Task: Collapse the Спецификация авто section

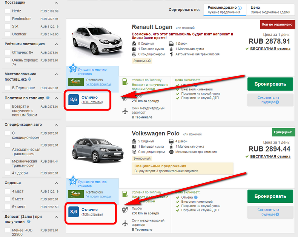Action: click(x=56, y=125)
